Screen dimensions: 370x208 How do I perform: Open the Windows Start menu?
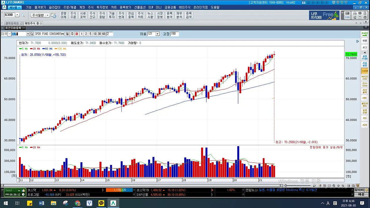pyautogui.click(x=5, y=203)
